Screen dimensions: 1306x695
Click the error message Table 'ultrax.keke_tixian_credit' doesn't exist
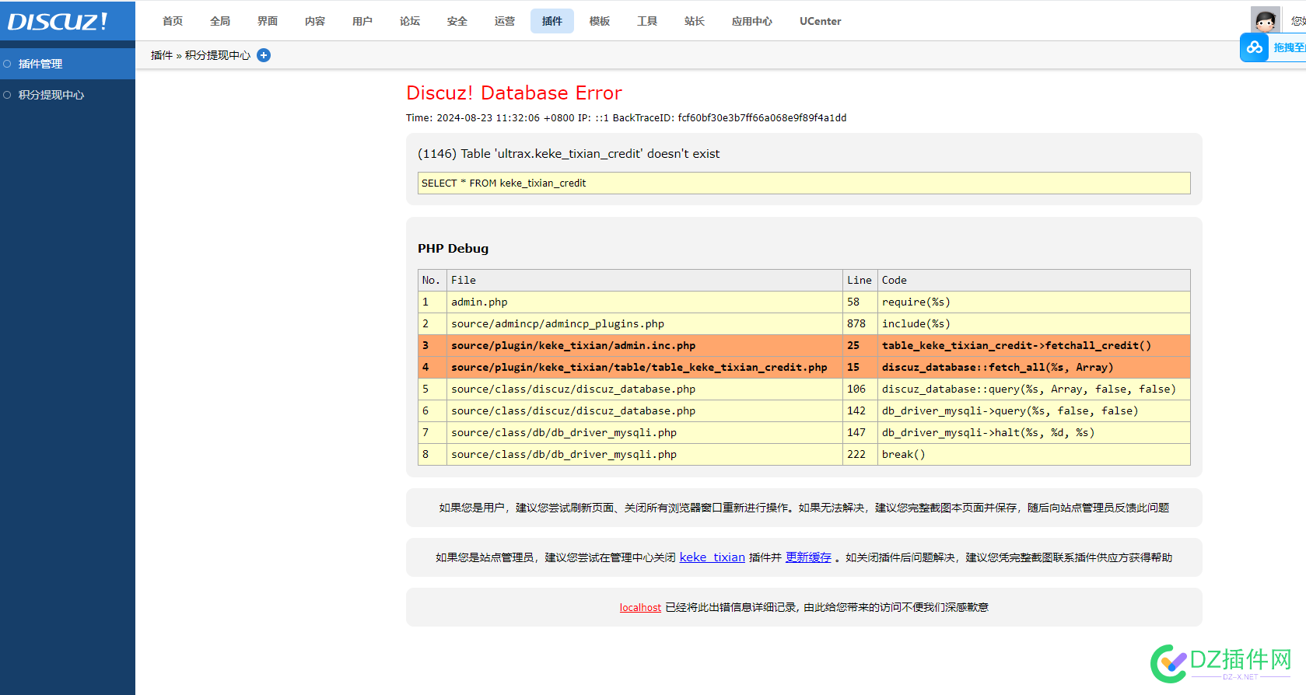tap(569, 154)
